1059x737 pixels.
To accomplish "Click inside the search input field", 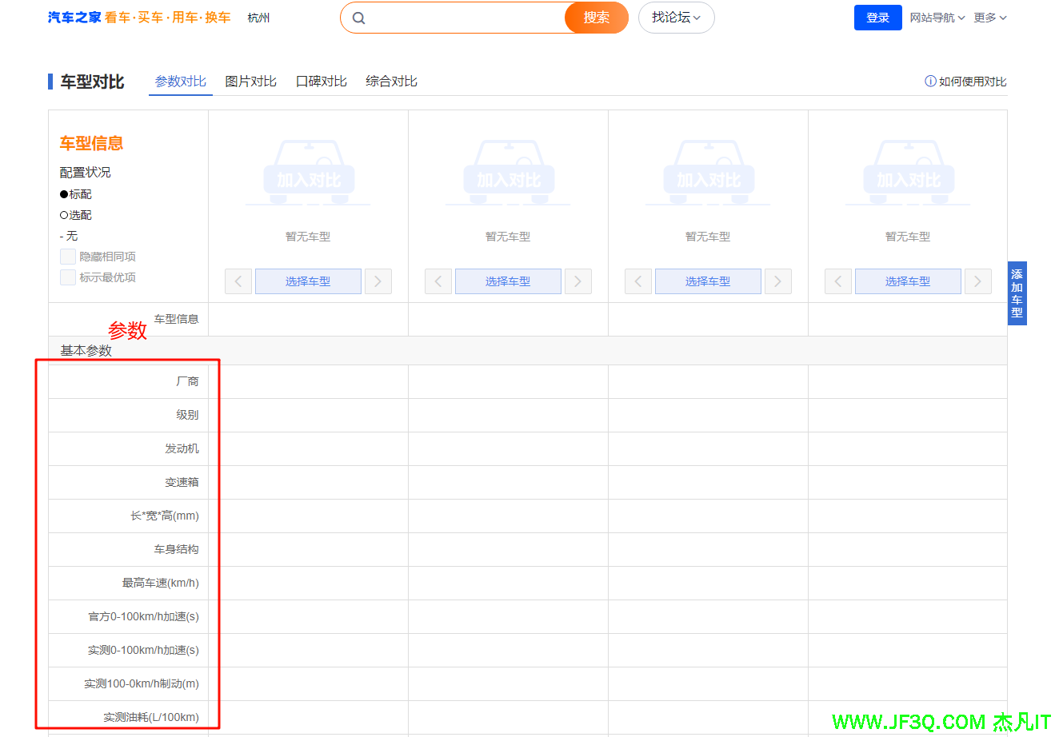I will coord(464,18).
